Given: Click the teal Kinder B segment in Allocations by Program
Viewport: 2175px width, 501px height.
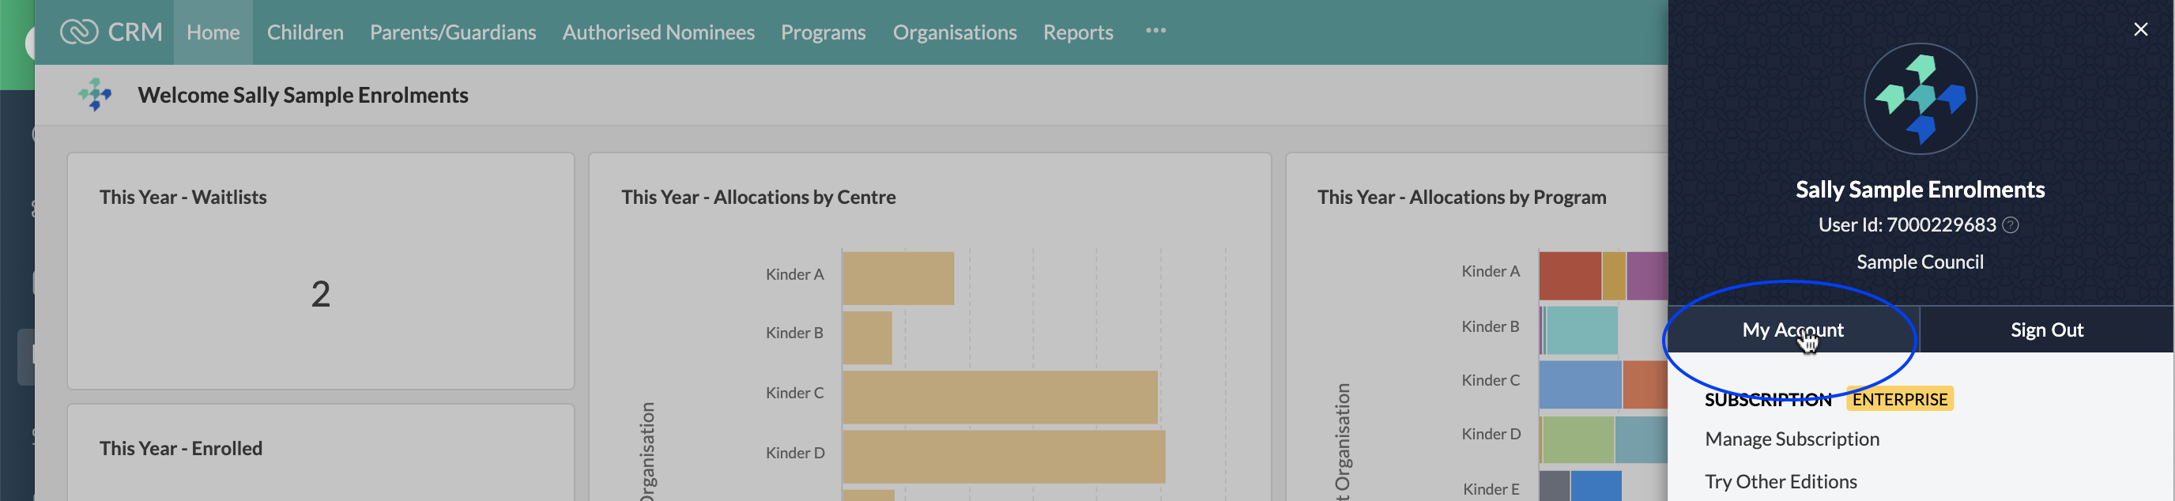Looking at the screenshot, I should coord(1581,330).
